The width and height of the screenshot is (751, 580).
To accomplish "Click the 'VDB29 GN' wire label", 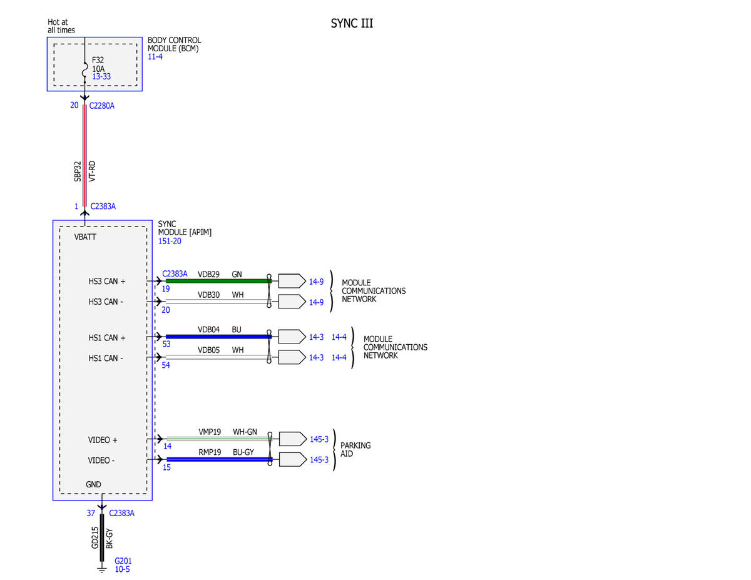I will (220, 274).
